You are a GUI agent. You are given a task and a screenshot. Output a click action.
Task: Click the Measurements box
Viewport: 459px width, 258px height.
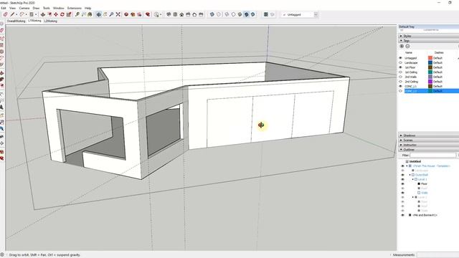[x=437, y=255]
